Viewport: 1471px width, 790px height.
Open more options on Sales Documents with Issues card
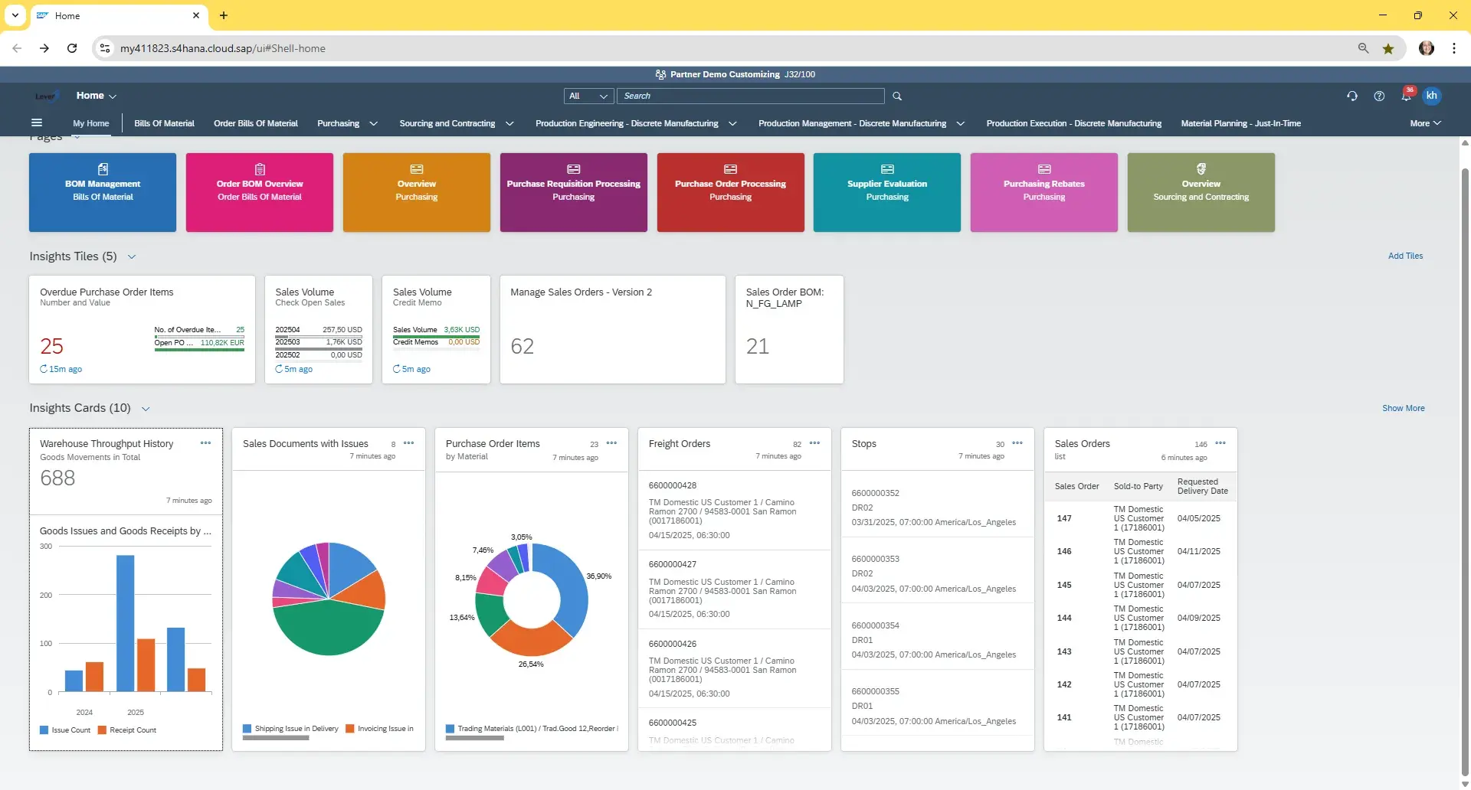(x=408, y=443)
